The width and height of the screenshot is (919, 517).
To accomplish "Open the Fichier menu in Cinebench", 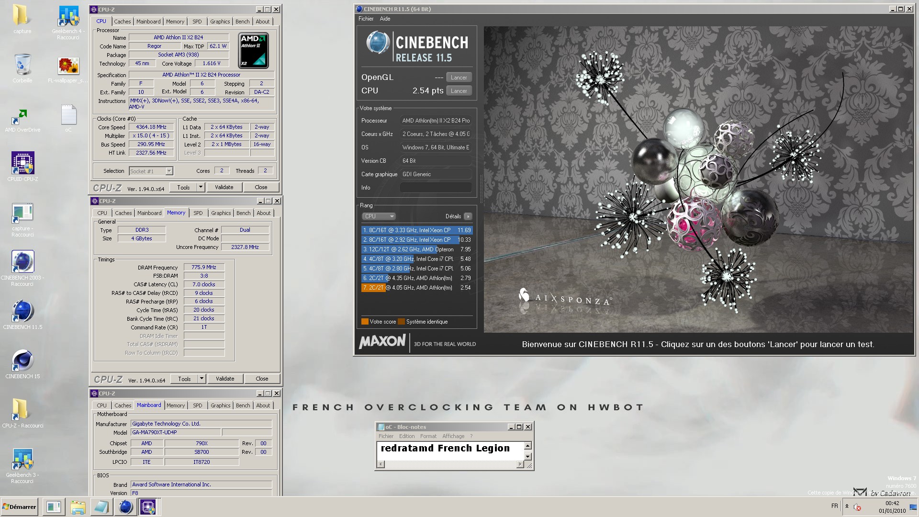I will 366,19.
